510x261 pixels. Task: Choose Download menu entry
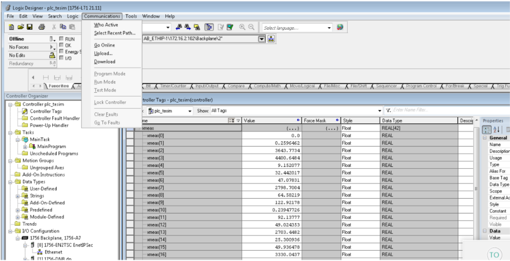105,61
